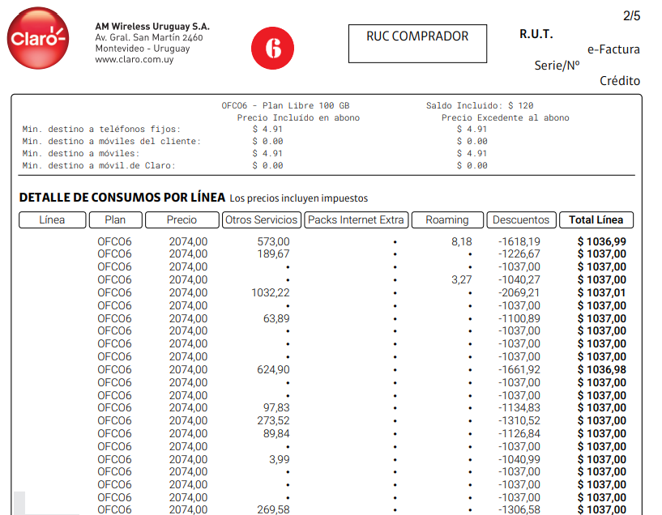Select the Roaming column header

click(x=447, y=219)
